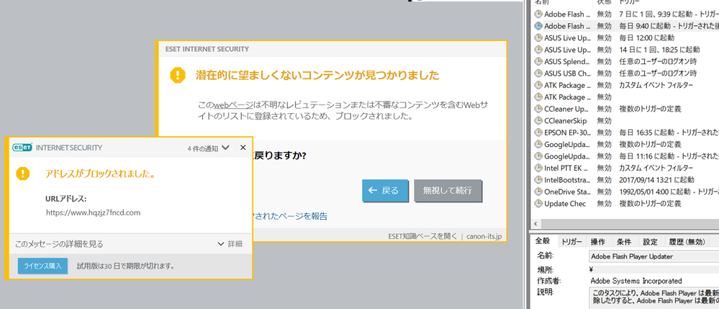Click clock icon of IntelBootstra task
This screenshot has width=719, height=309.
tap(538, 180)
